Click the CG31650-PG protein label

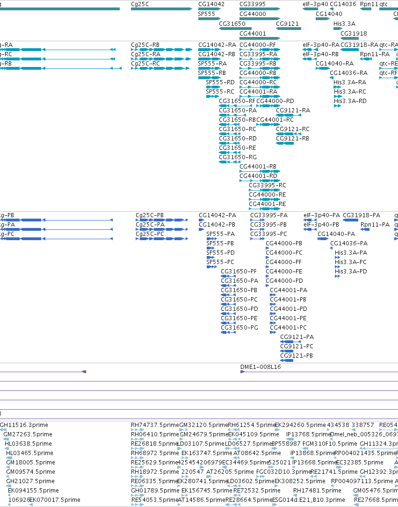pyautogui.click(x=239, y=328)
